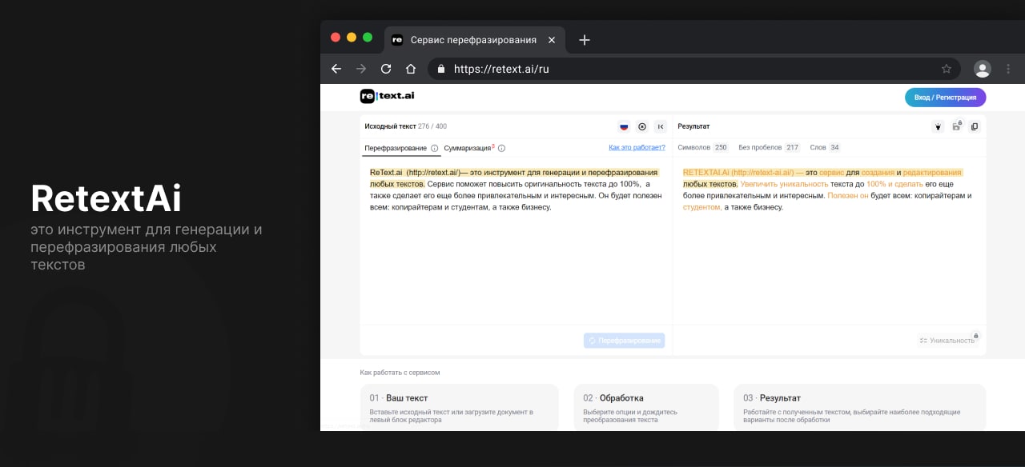
Task: Open the 'Как это работает?' link
Action: pyautogui.click(x=637, y=147)
